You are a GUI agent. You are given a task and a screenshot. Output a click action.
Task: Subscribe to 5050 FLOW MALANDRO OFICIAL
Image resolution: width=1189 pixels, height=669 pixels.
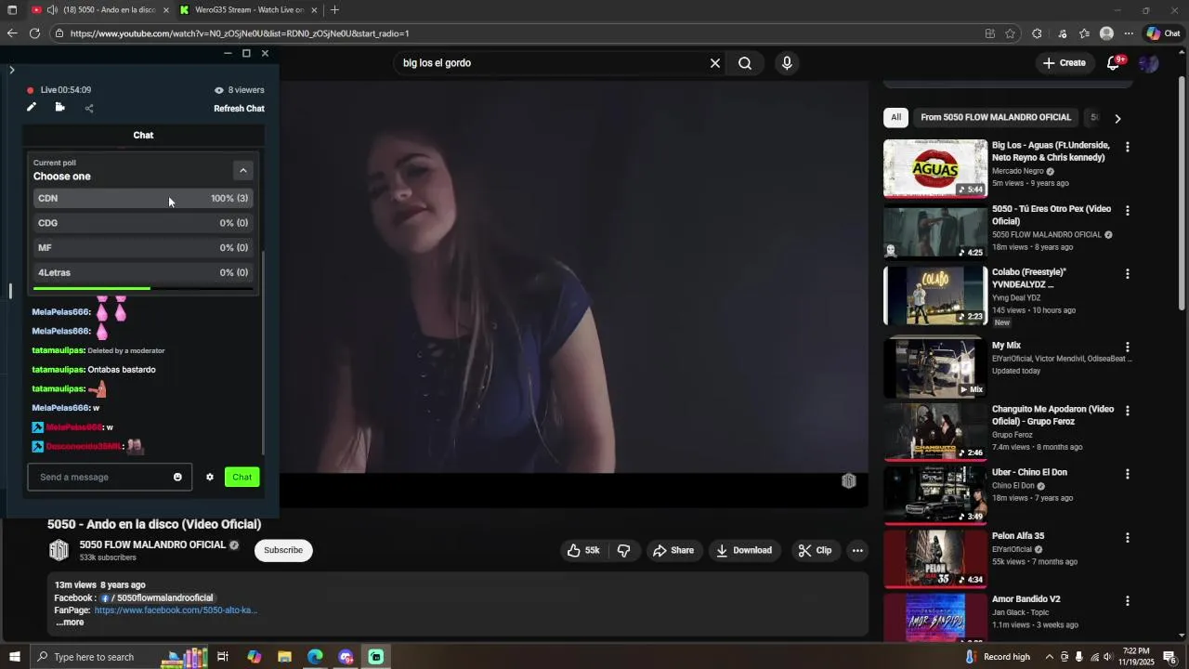point(283,551)
